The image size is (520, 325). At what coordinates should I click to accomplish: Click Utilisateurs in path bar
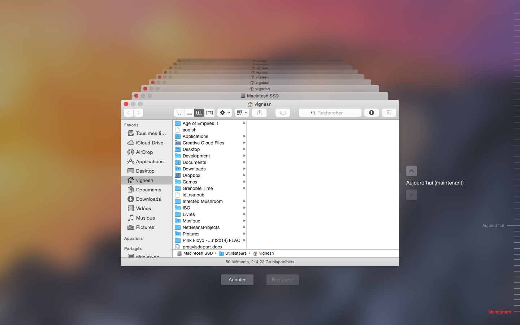tap(233, 253)
